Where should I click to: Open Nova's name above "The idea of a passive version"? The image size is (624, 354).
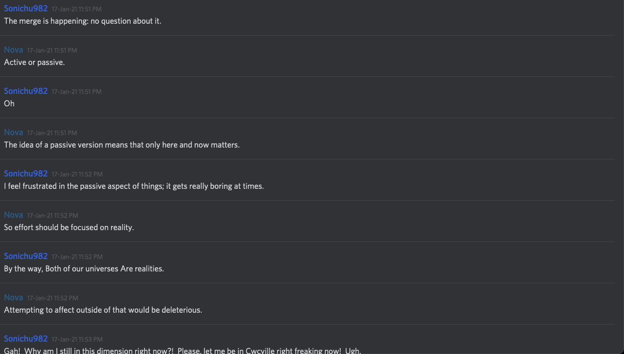click(13, 132)
